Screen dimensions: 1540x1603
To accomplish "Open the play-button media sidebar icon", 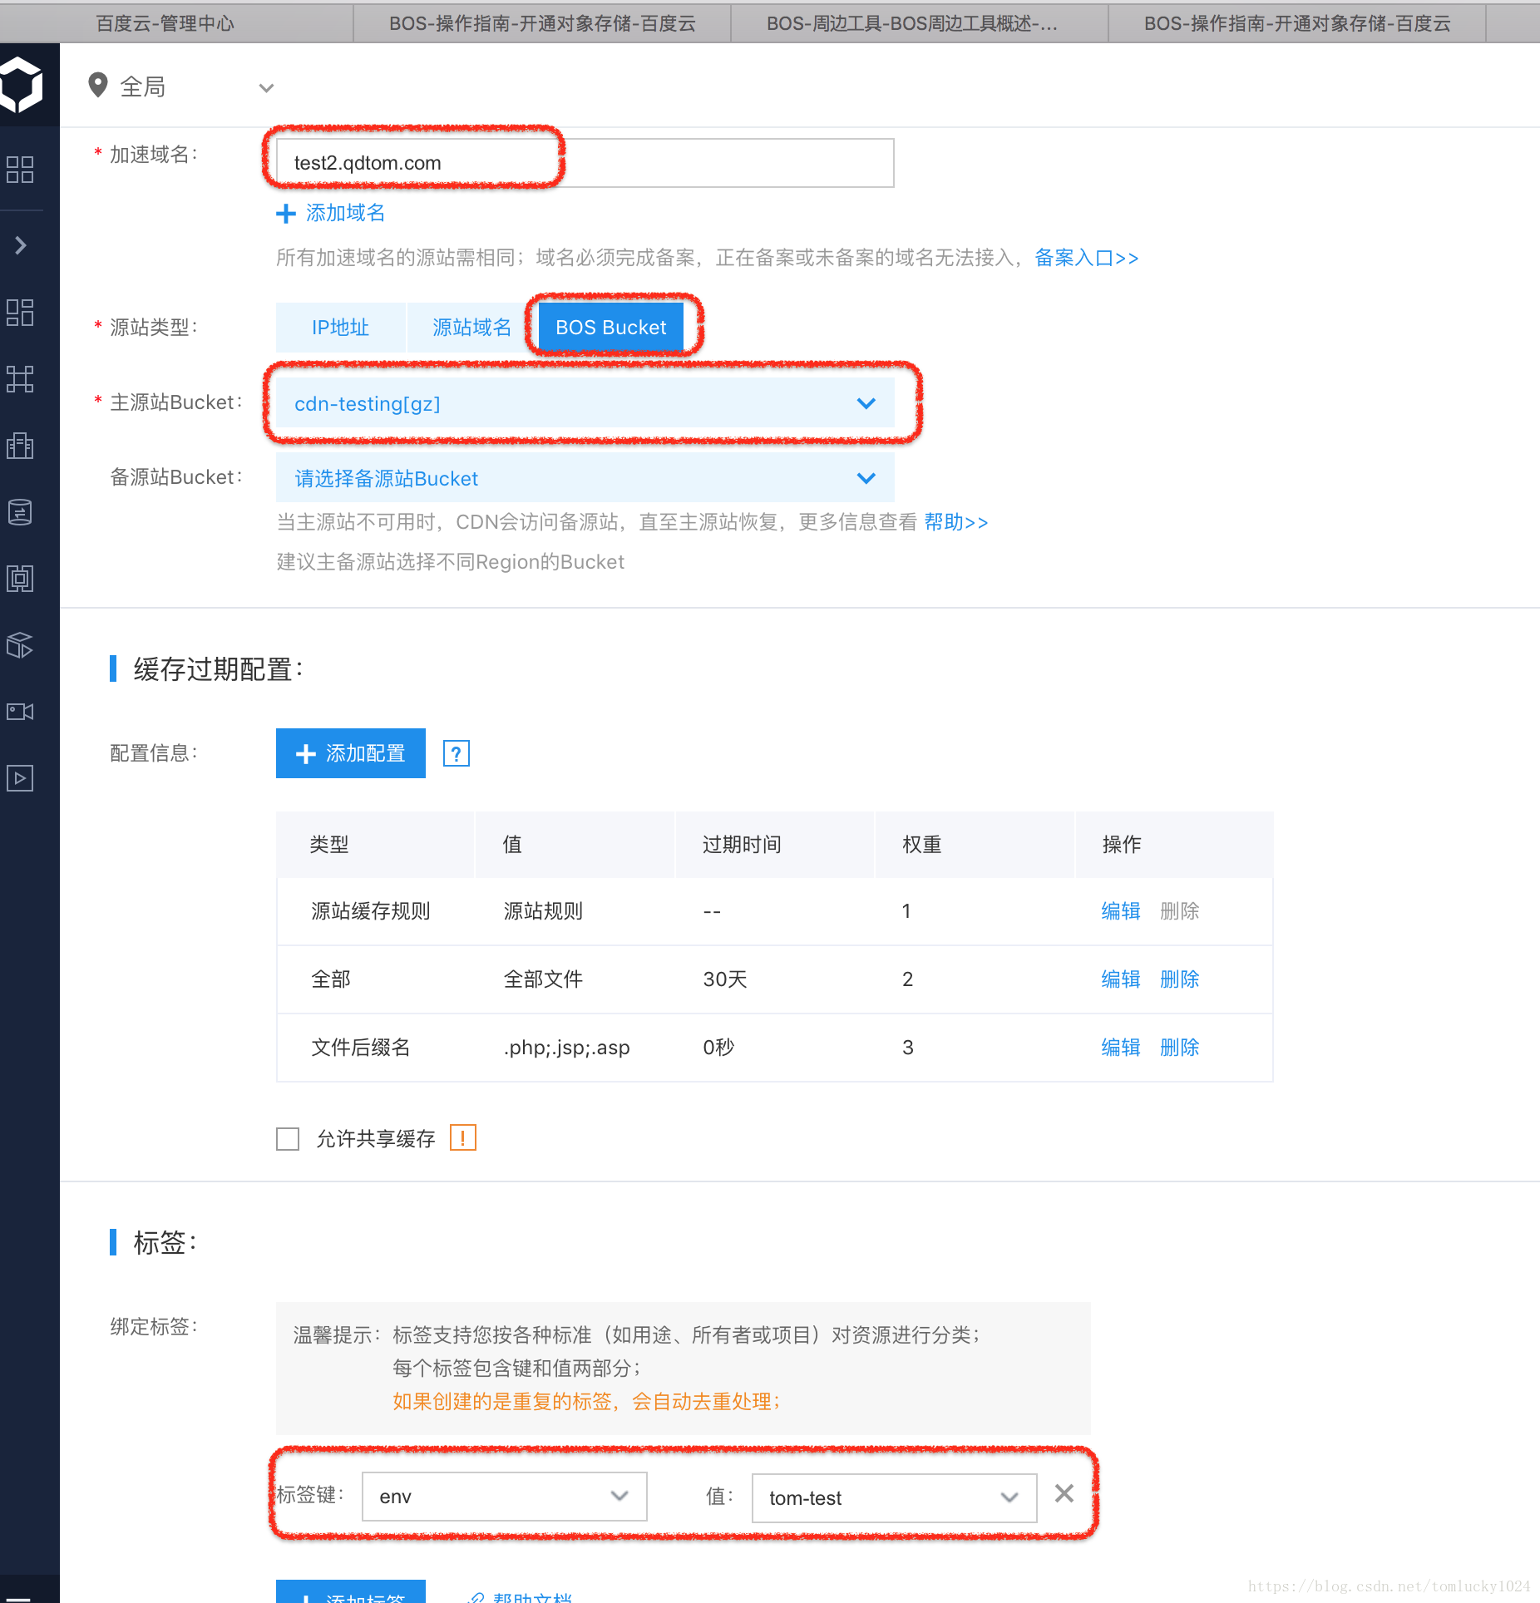I will [20, 778].
